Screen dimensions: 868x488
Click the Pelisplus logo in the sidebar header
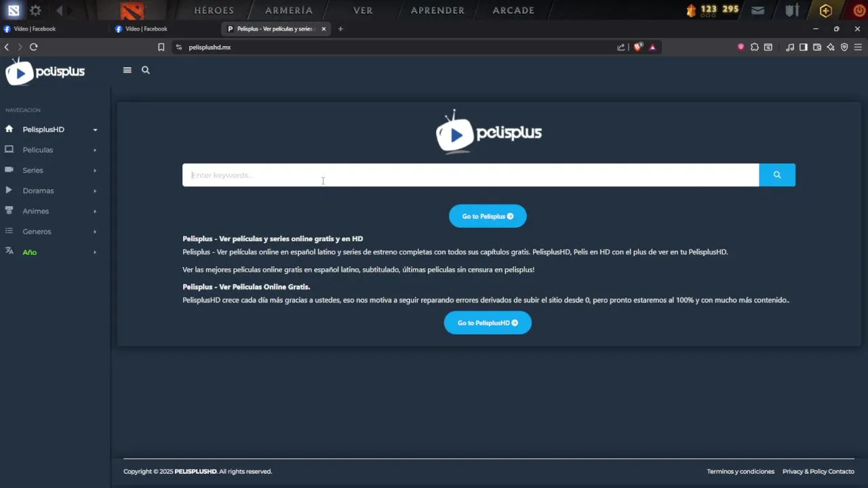pos(45,71)
